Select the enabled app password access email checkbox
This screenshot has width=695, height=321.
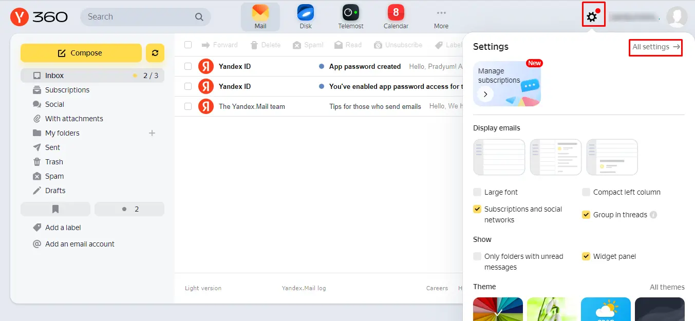point(188,86)
